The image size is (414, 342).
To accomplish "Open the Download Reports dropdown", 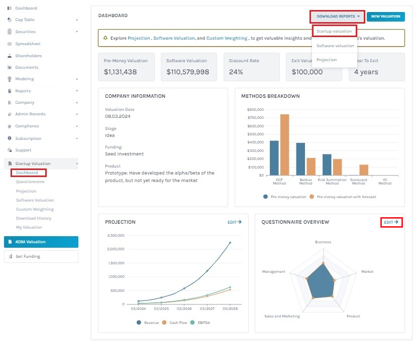I will point(338,17).
